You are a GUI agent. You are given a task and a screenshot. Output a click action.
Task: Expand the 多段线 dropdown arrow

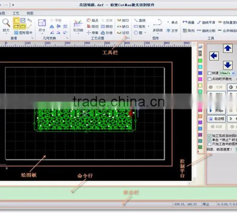(158, 34)
